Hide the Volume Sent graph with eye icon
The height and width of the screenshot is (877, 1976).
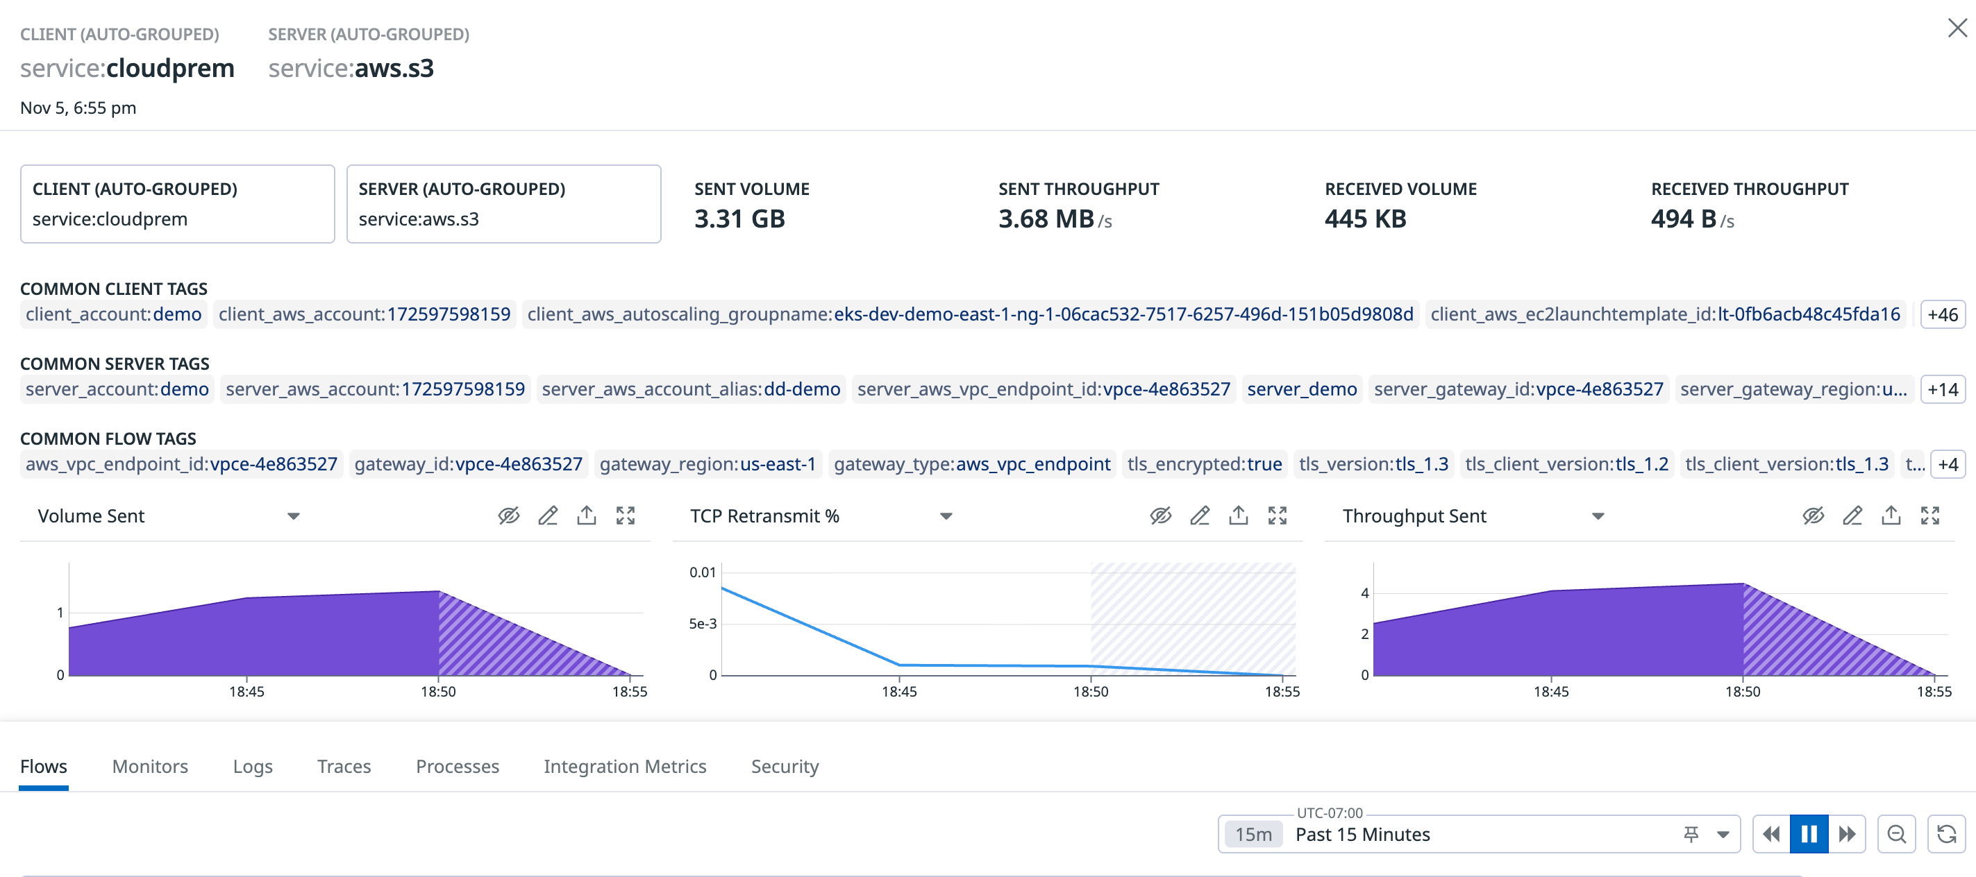(508, 516)
